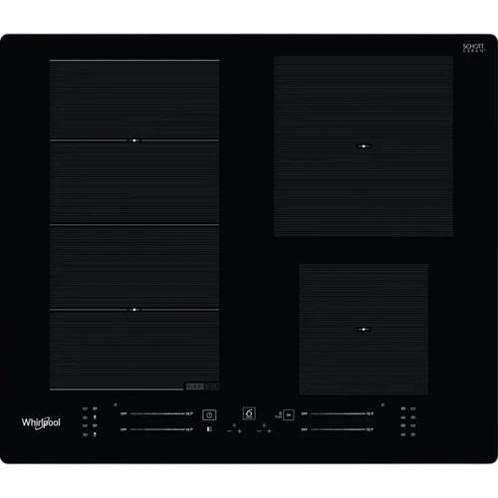Image resolution: width=498 pixels, height=498 pixels.
Task: Activate the 6th Sense function button
Action: [x=249, y=413]
